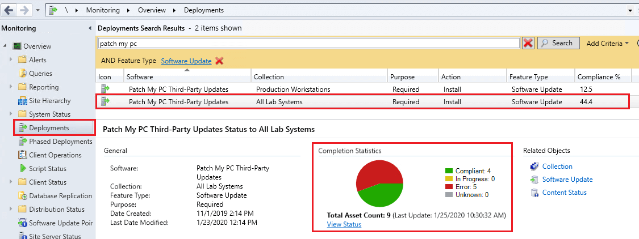639x239 pixels.
Task: Open the Client Operations icon
Action: [22, 155]
